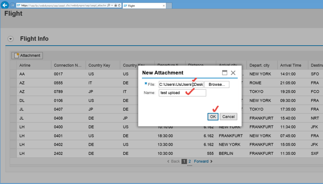The height and width of the screenshot is (184, 323).
Task: Click the ROME depart city cell
Action: [x=262, y=83]
